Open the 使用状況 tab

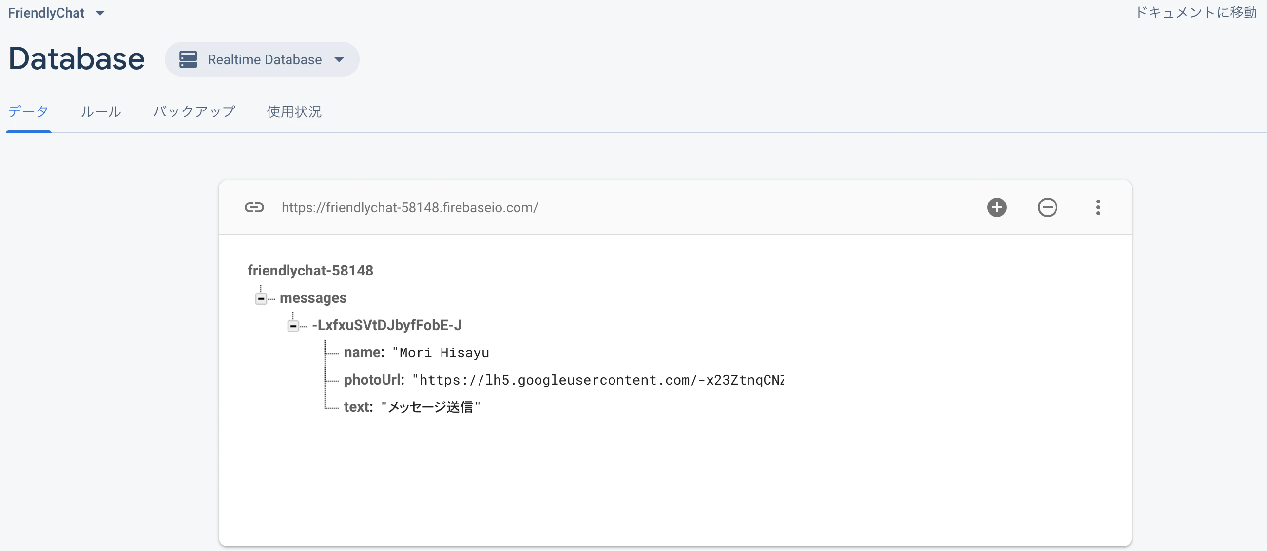[x=294, y=111]
